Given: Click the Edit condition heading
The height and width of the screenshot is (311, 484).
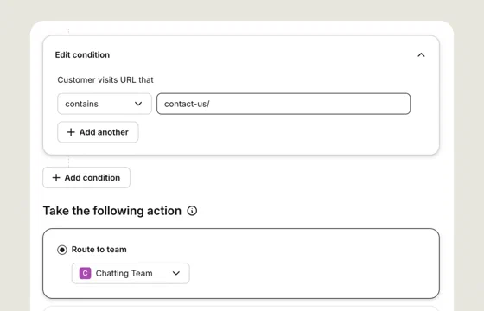Looking at the screenshot, I should 82,55.
